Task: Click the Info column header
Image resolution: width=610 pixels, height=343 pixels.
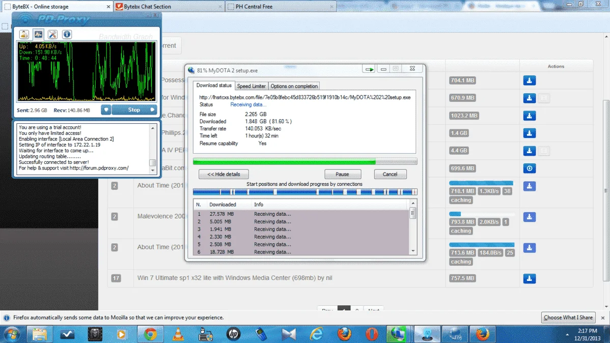Action: click(x=259, y=205)
